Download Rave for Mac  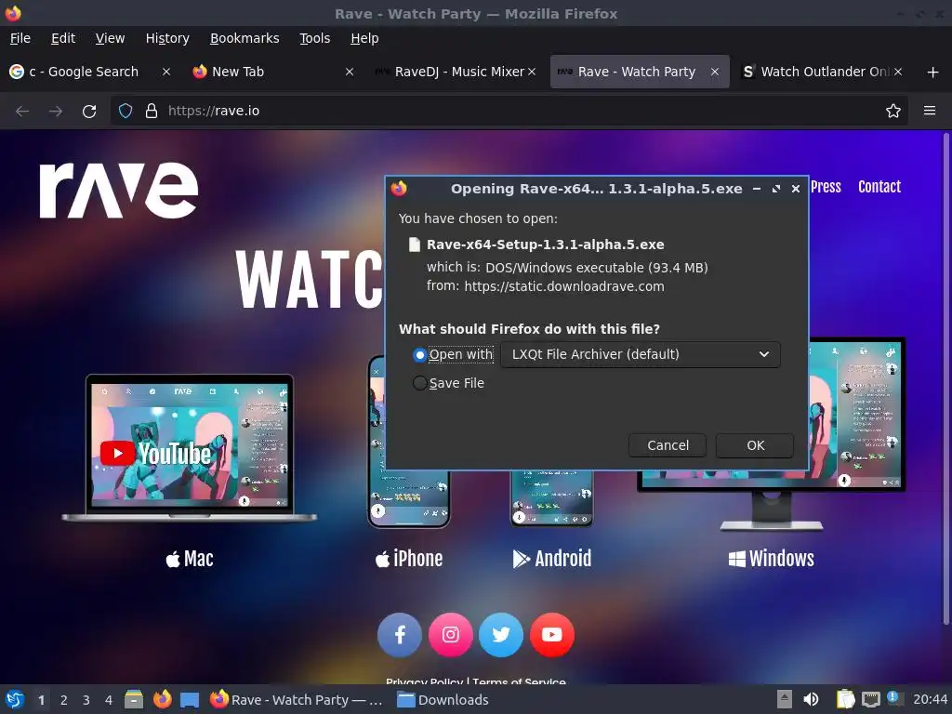click(x=190, y=559)
